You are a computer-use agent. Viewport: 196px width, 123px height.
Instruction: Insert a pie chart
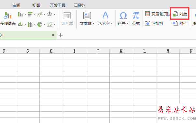40,24
